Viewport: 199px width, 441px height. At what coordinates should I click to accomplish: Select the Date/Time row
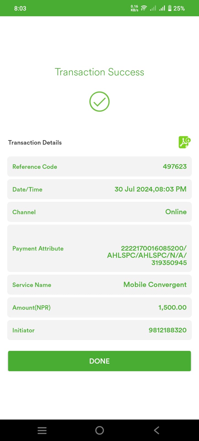[99, 189]
